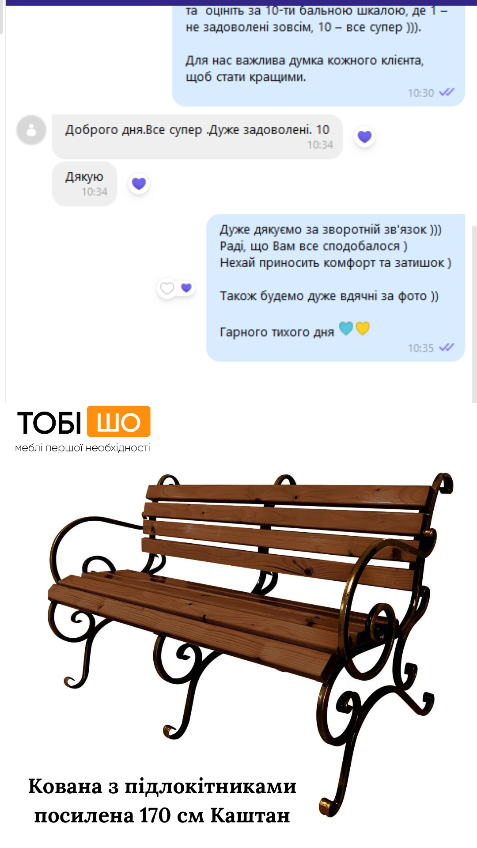Viewport: 477px width, 848px height.
Task: Click the 'Дуже дякуємо за зворотній зв'язок' message
Action: pos(336,288)
